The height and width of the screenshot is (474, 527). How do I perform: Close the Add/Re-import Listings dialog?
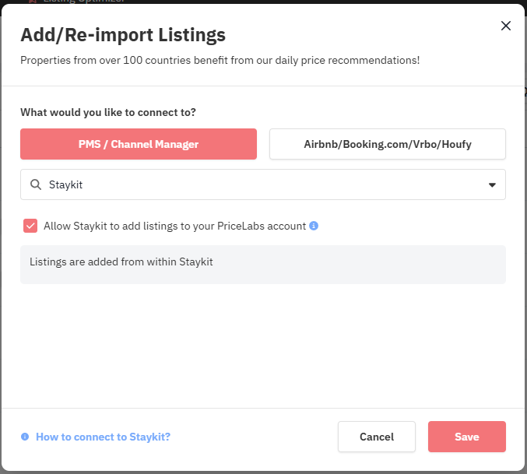(505, 26)
